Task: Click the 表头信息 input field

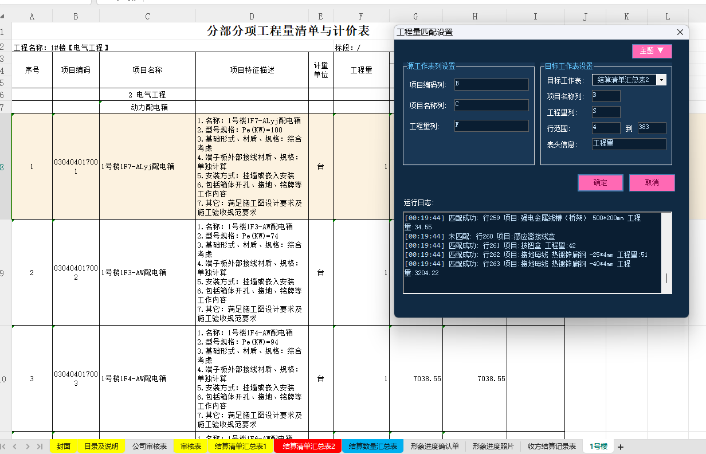Action: tap(629, 144)
